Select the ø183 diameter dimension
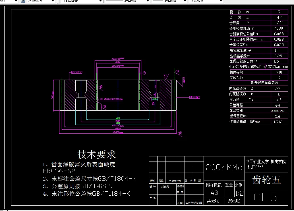This screenshot has height=211, width=294. point(118,118)
